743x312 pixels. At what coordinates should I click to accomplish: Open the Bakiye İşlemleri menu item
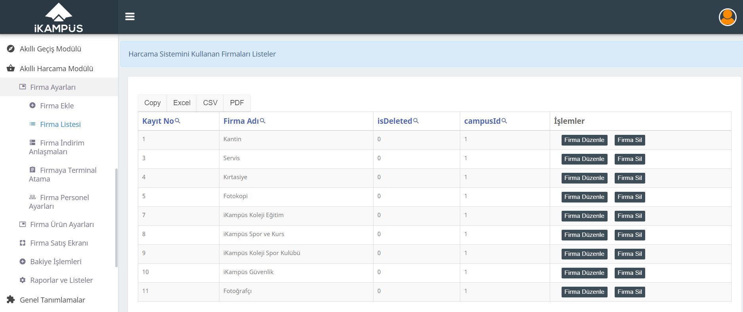(56, 261)
